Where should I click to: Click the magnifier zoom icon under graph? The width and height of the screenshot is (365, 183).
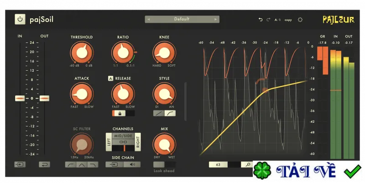pos(248,165)
